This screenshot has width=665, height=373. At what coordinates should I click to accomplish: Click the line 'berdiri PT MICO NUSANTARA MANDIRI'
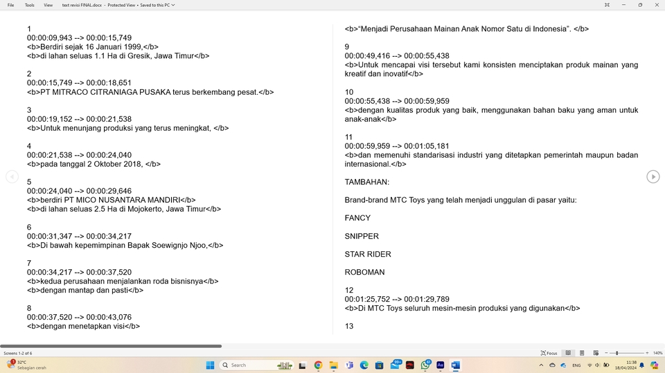(x=111, y=200)
